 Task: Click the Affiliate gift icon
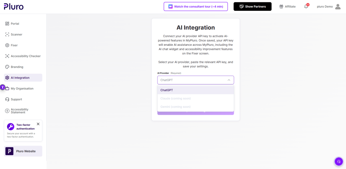pyautogui.click(x=281, y=7)
